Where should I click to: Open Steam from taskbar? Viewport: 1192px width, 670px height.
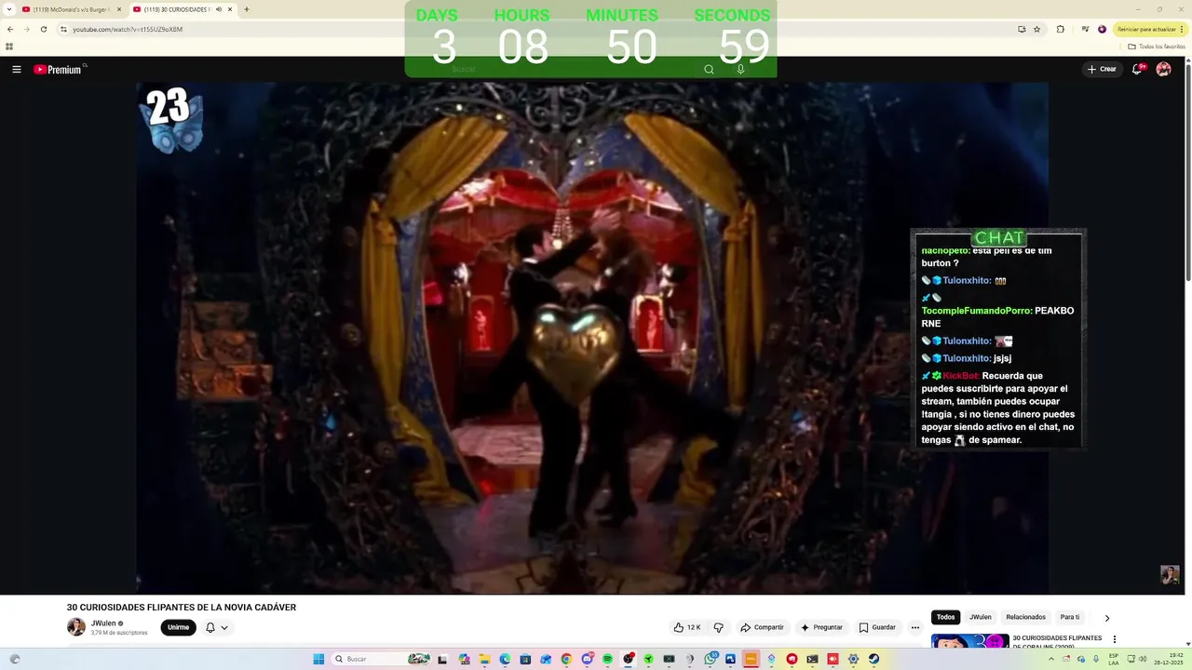pyautogui.click(x=874, y=659)
